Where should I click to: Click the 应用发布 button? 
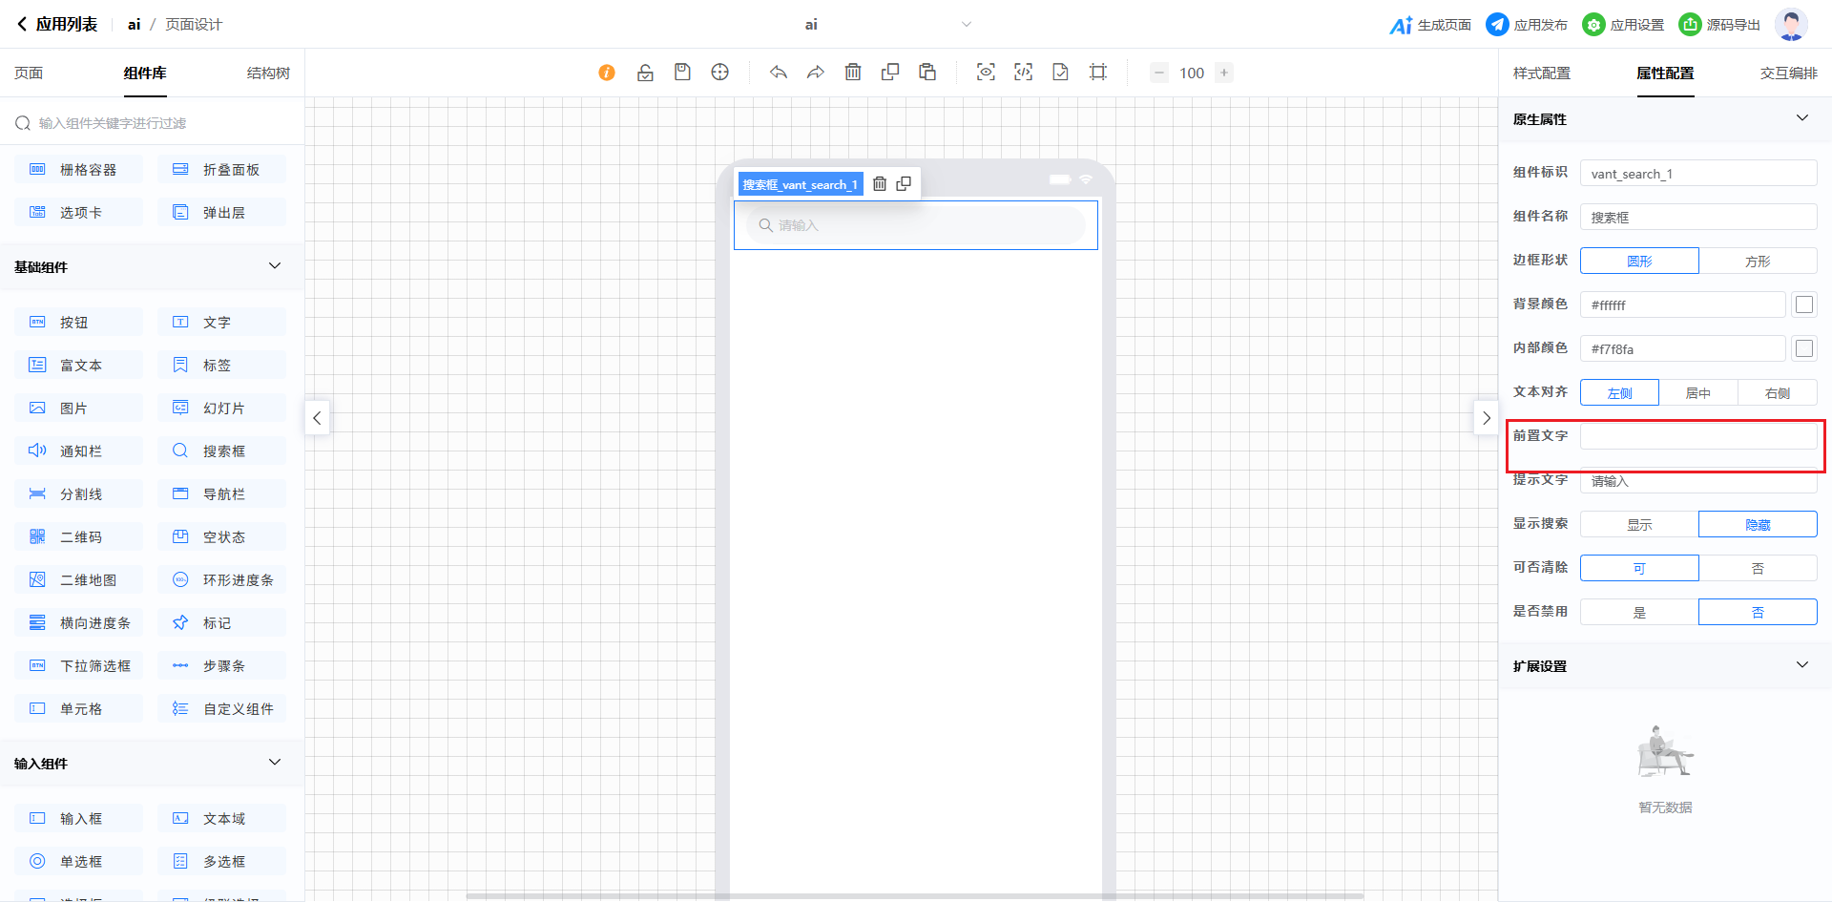coord(1527,25)
